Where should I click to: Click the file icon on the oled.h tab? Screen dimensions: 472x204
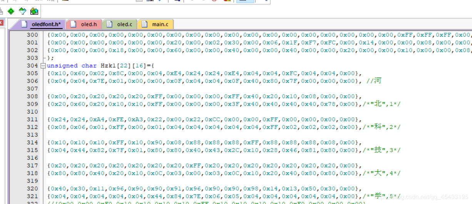pyautogui.click(x=74, y=24)
